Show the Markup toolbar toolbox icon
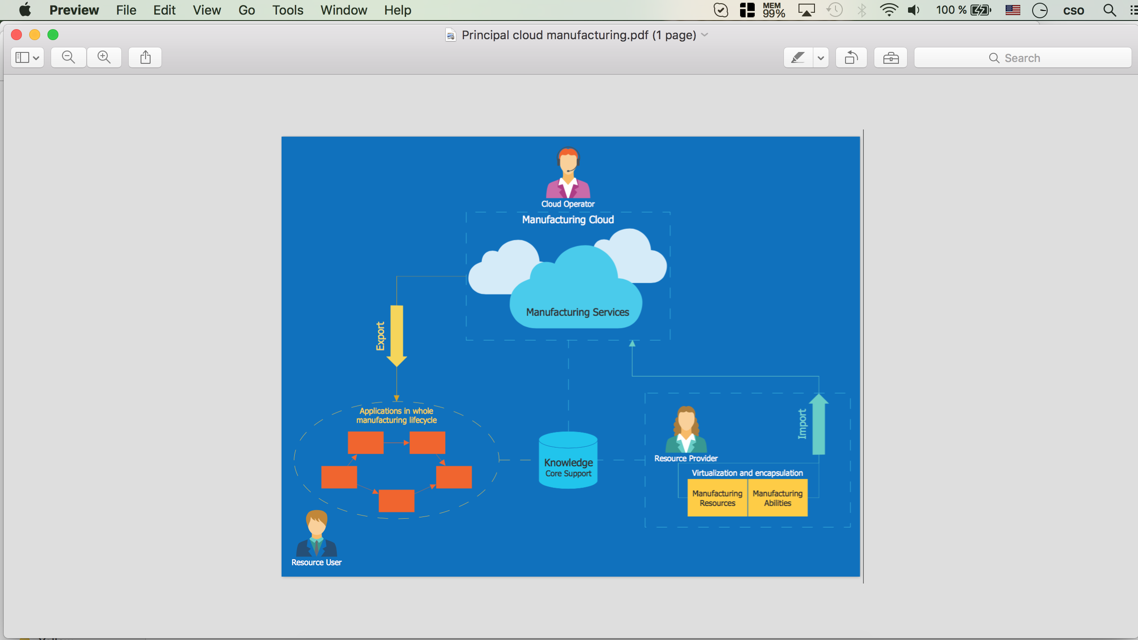The width and height of the screenshot is (1138, 640). click(891, 58)
